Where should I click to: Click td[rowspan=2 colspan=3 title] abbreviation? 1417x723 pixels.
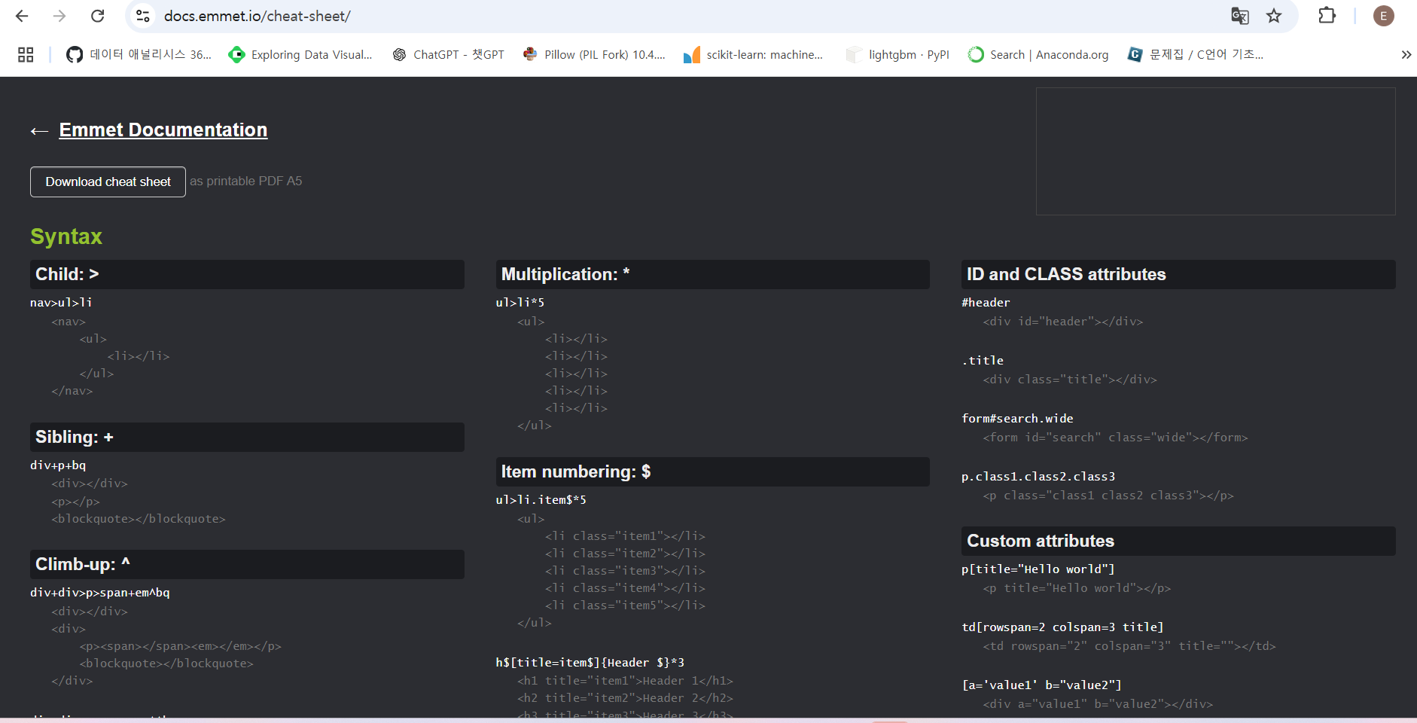click(x=1062, y=627)
